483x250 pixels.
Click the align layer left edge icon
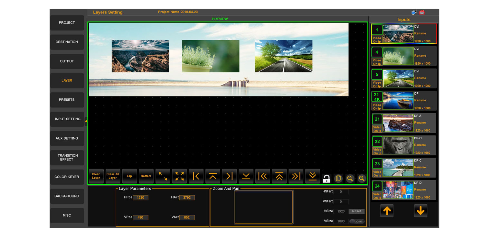click(x=196, y=176)
